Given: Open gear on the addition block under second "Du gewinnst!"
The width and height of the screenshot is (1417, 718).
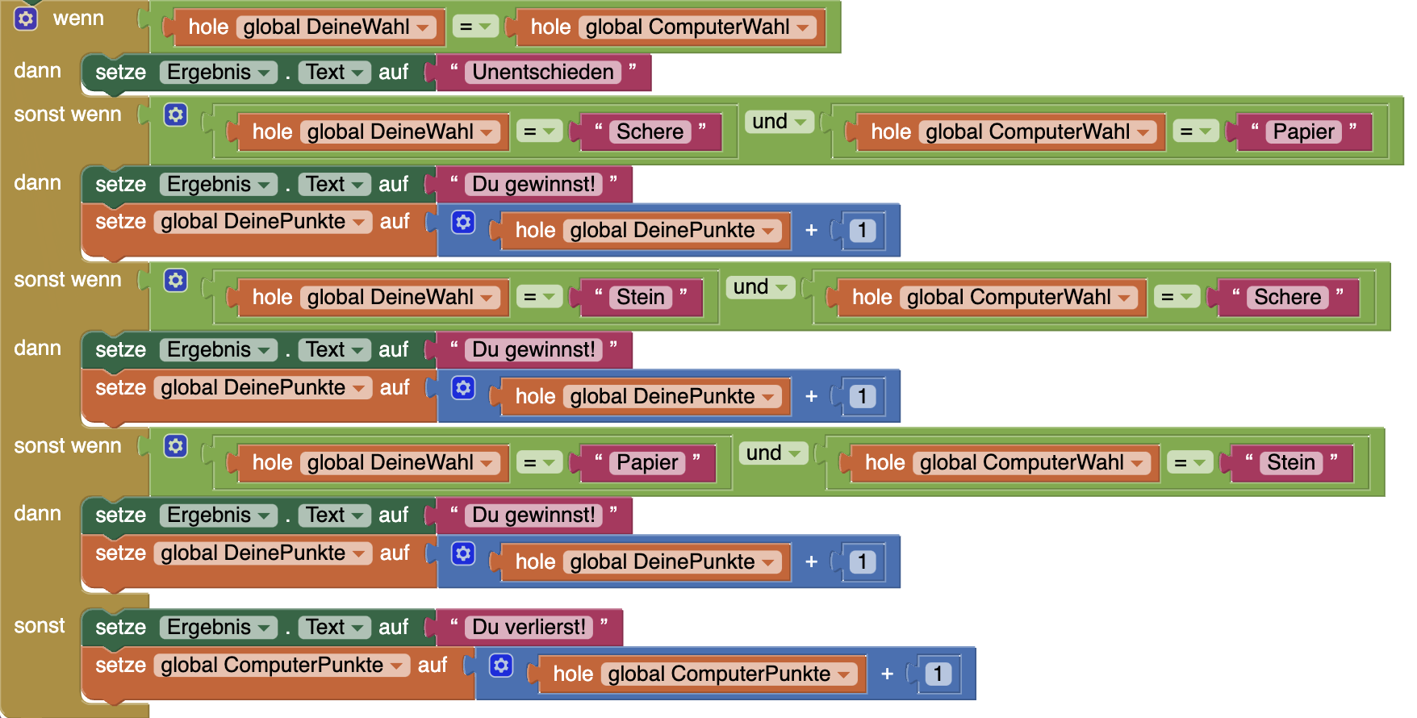Looking at the screenshot, I should point(463,388).
